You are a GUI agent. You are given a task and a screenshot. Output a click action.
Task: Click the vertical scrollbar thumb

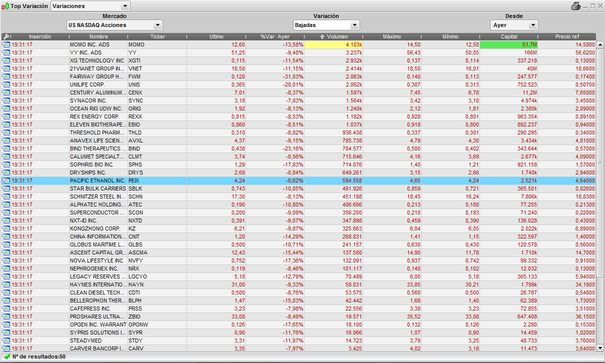(600, 163)
